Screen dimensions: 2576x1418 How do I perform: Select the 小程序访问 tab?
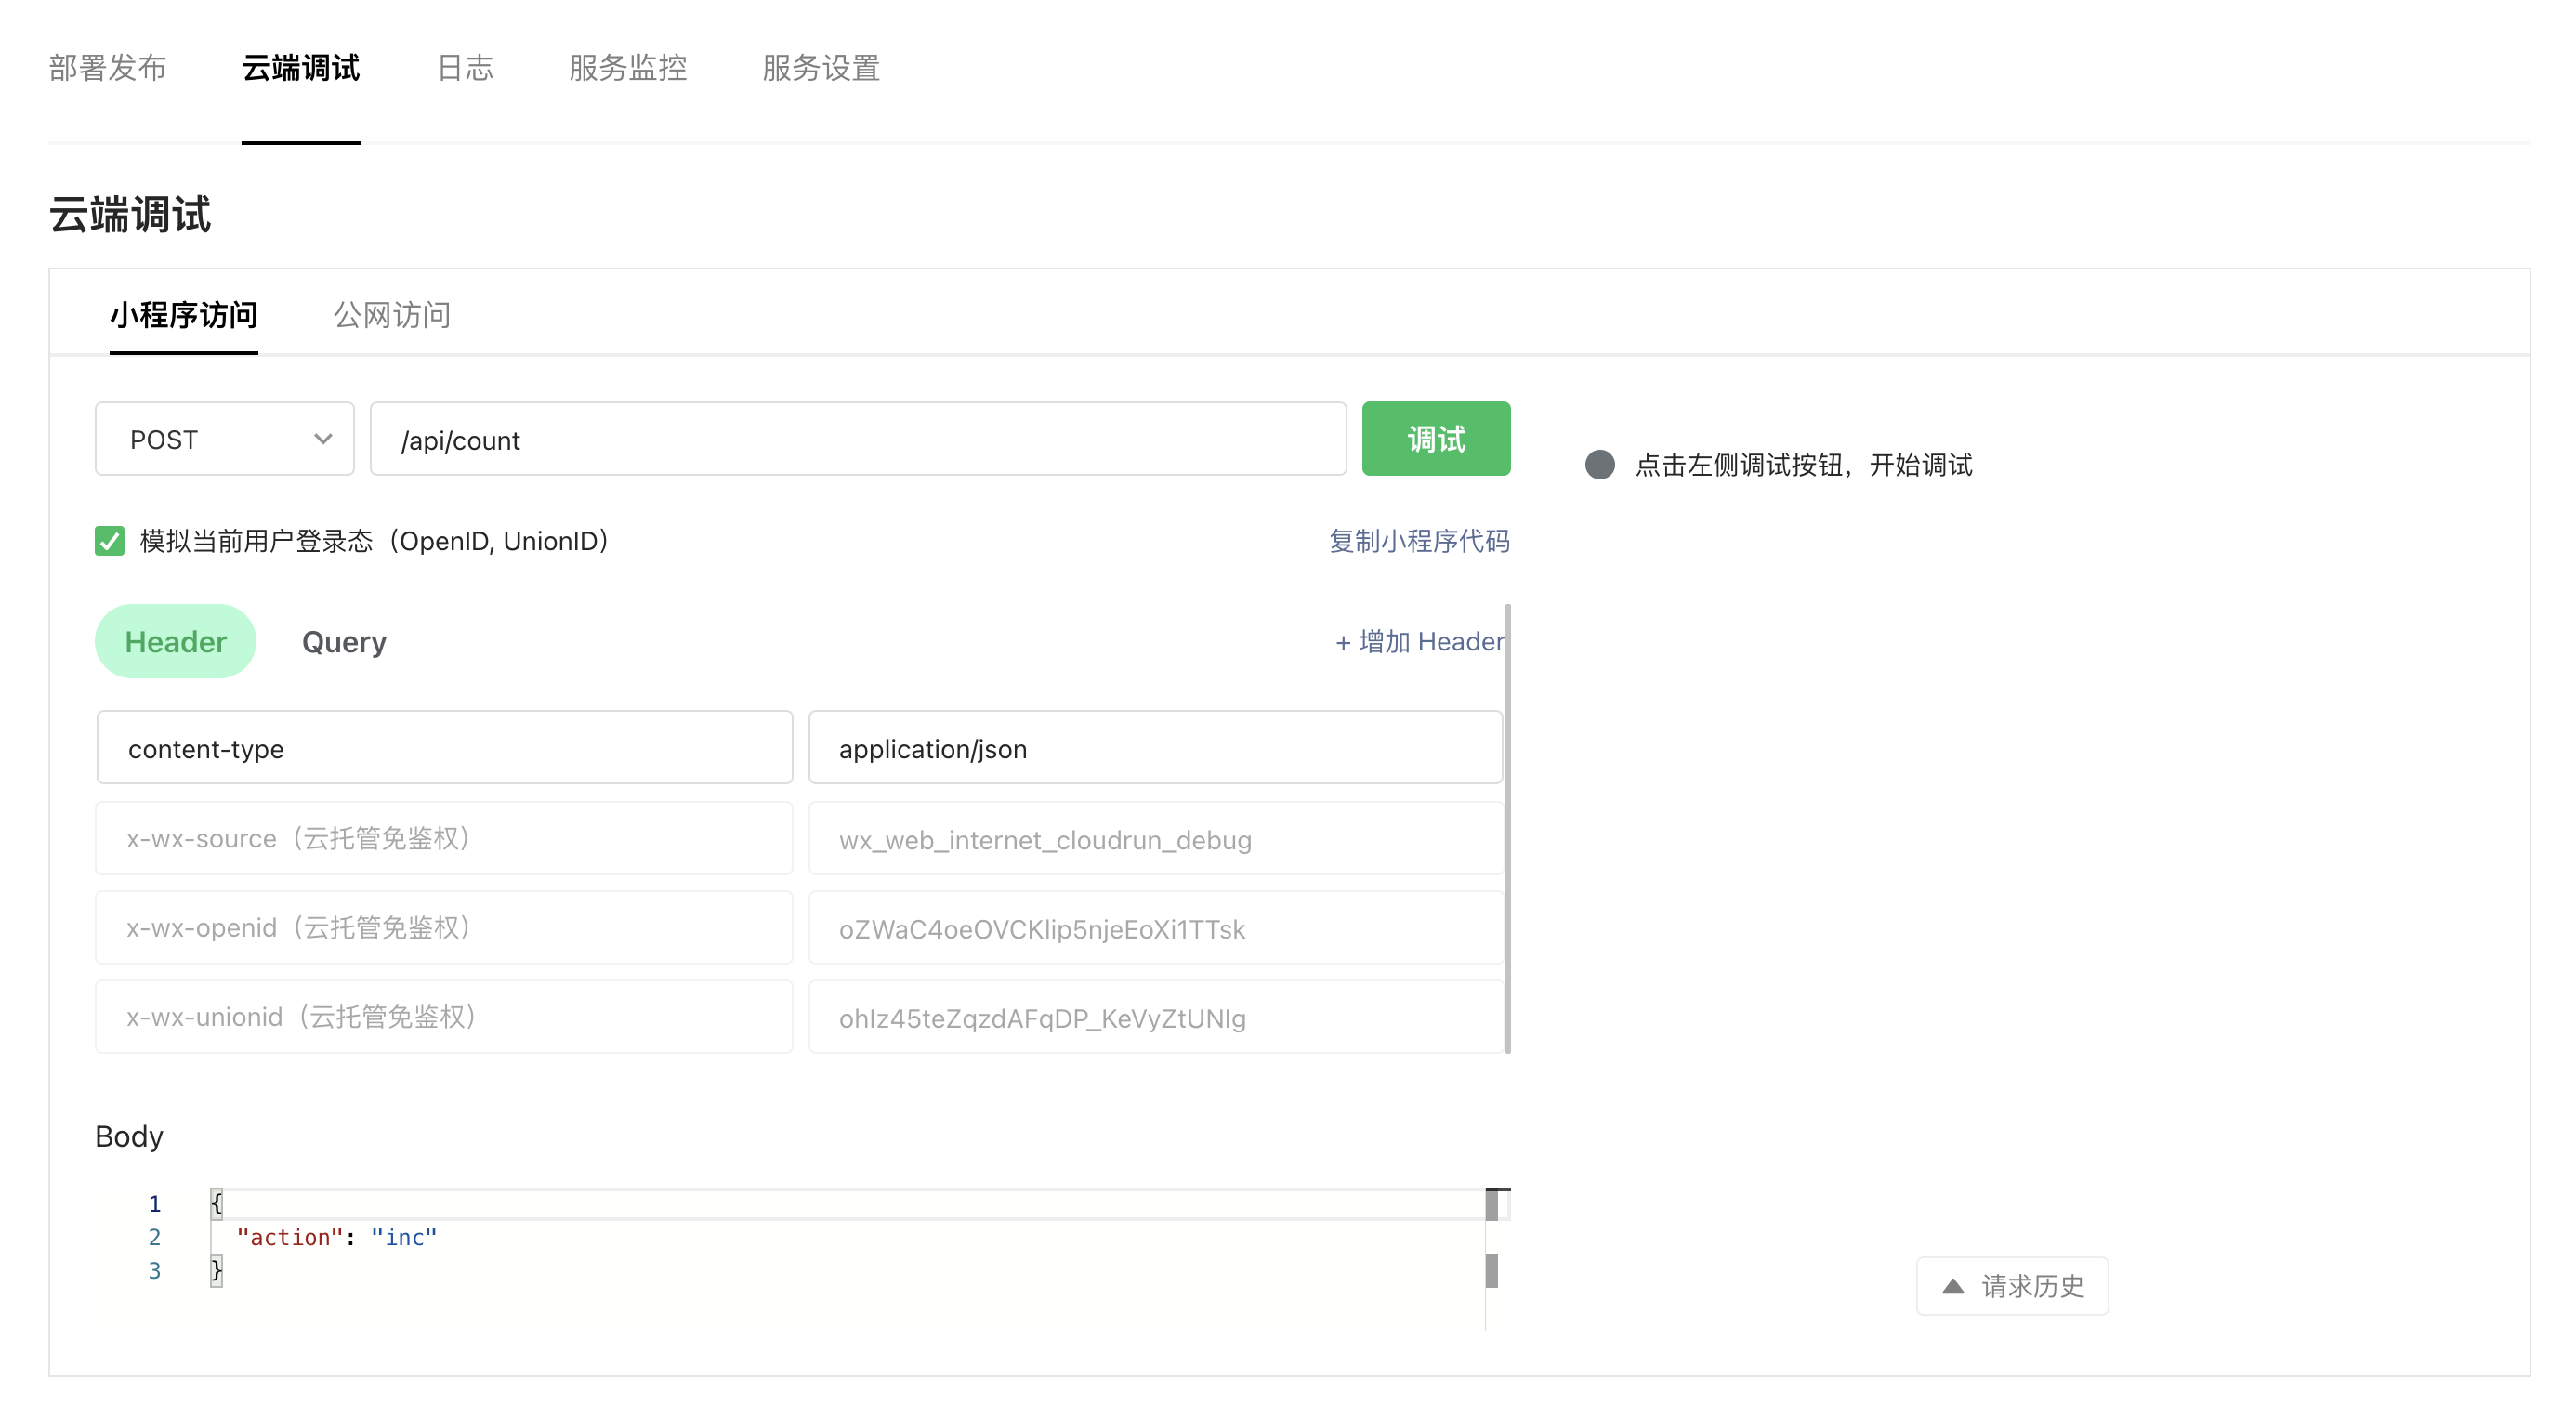(x=184, y=315)
